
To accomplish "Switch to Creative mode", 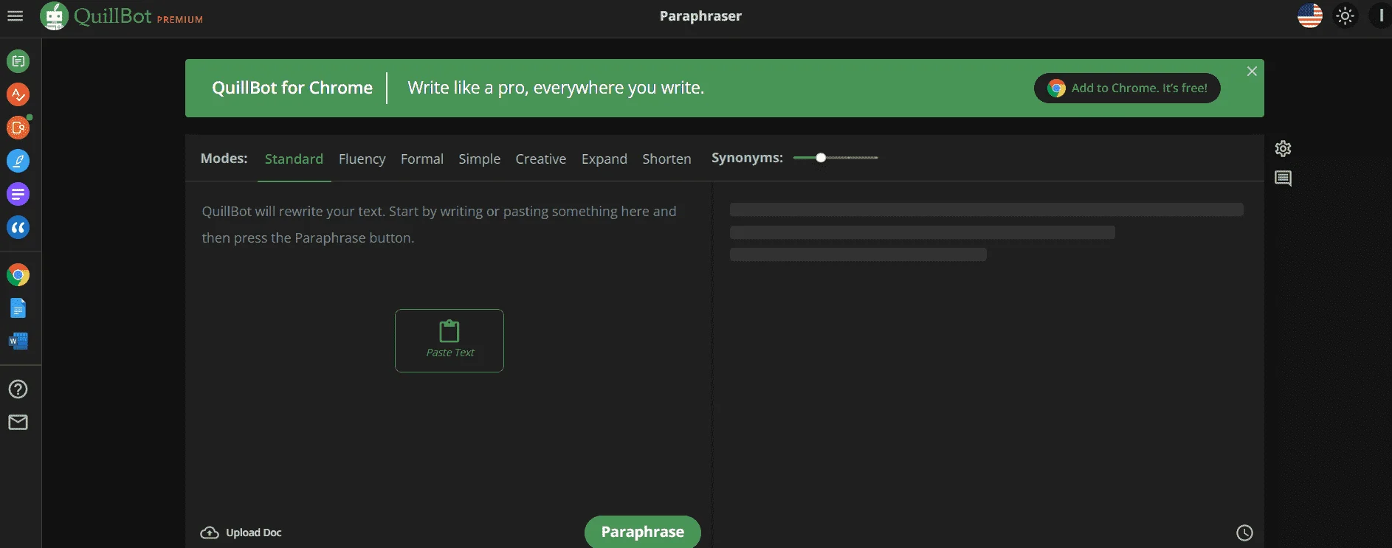I will (x=541, y=159).
